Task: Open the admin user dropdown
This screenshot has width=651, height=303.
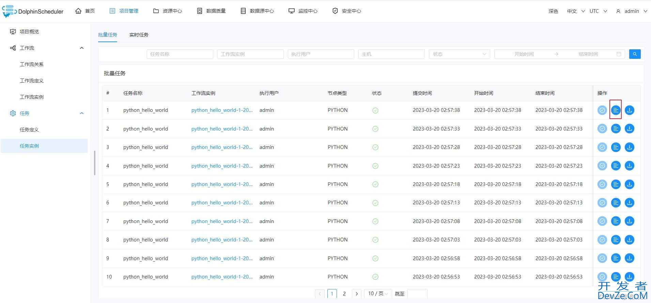Action: coord(632,11)
